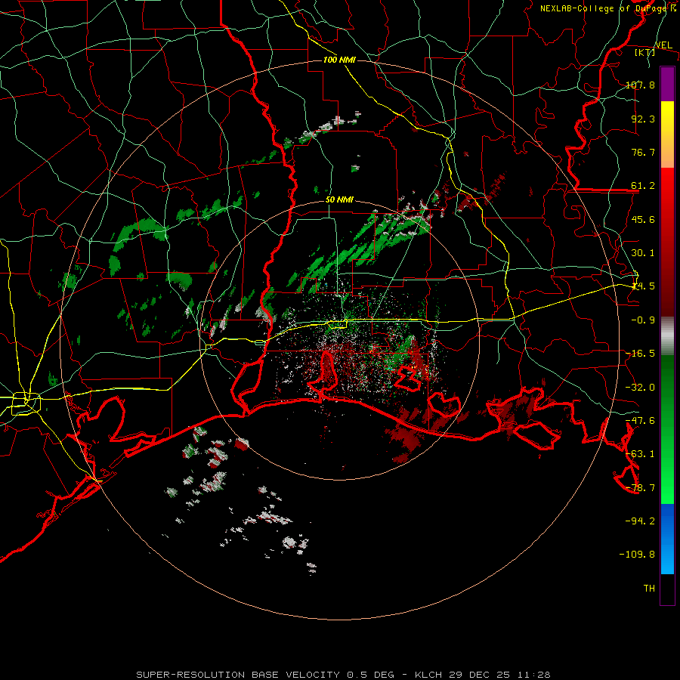Select the 107.8 legend value

point(640,85)
